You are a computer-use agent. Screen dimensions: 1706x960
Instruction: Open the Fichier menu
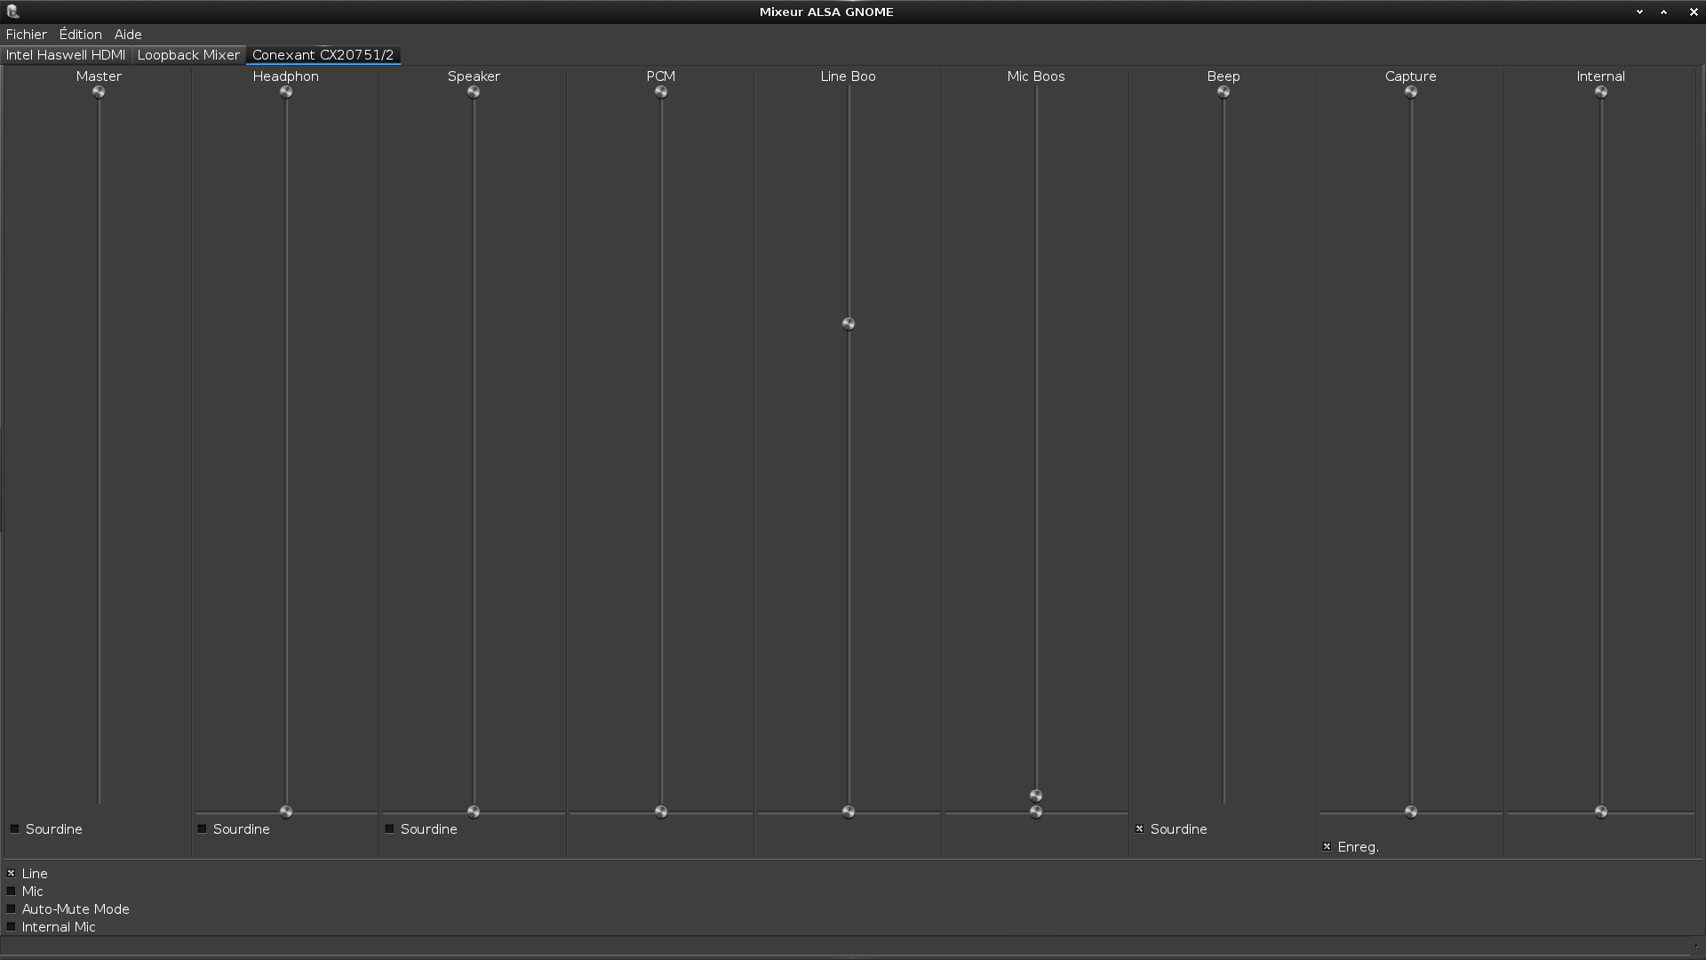tap(26, 35)
